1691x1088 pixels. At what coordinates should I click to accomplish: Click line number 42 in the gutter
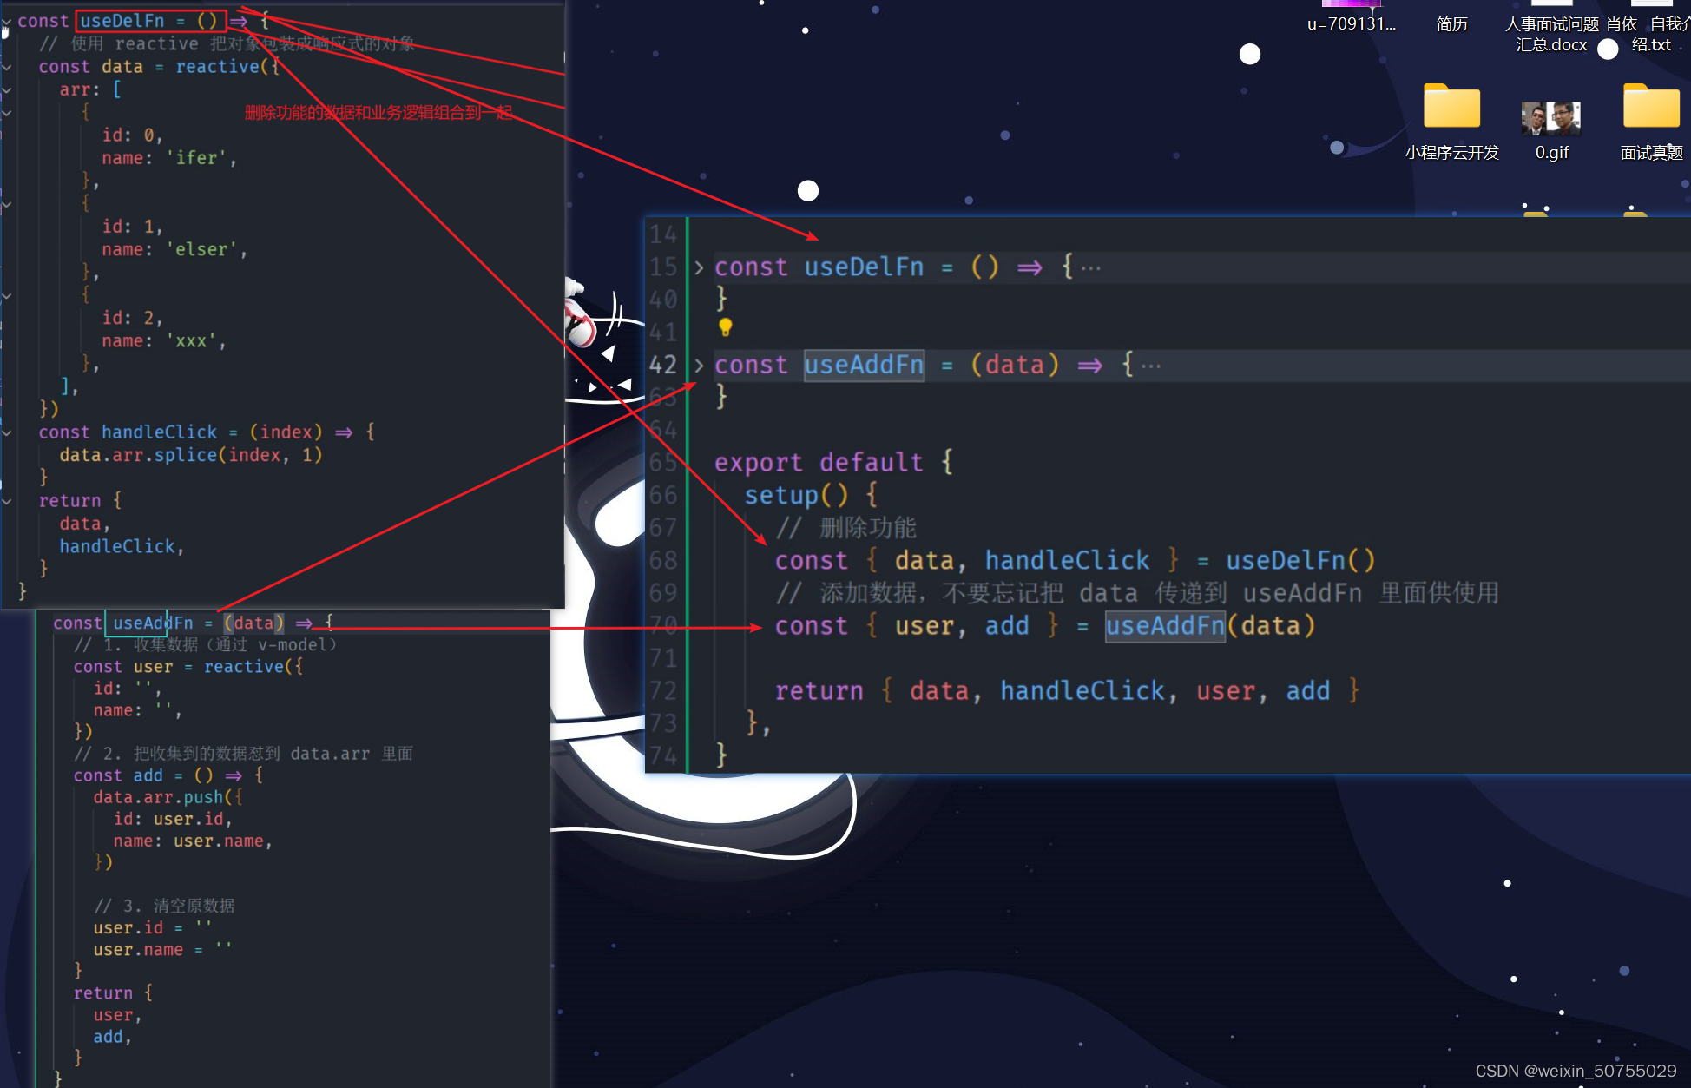click(x=663, y=366)
